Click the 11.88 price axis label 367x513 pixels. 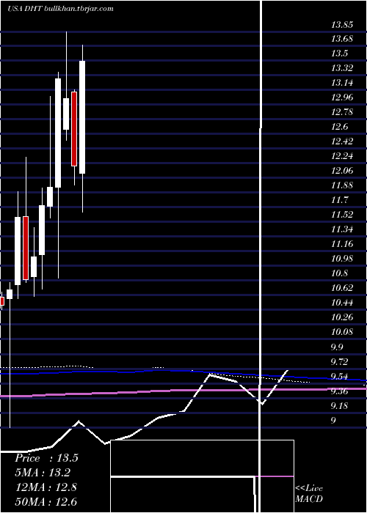pos(342,185)
